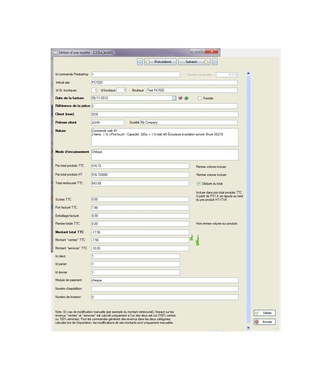Screen dimensions: 332x380
Task: Cancel editing with Annuler button
Action: point(265,322)
